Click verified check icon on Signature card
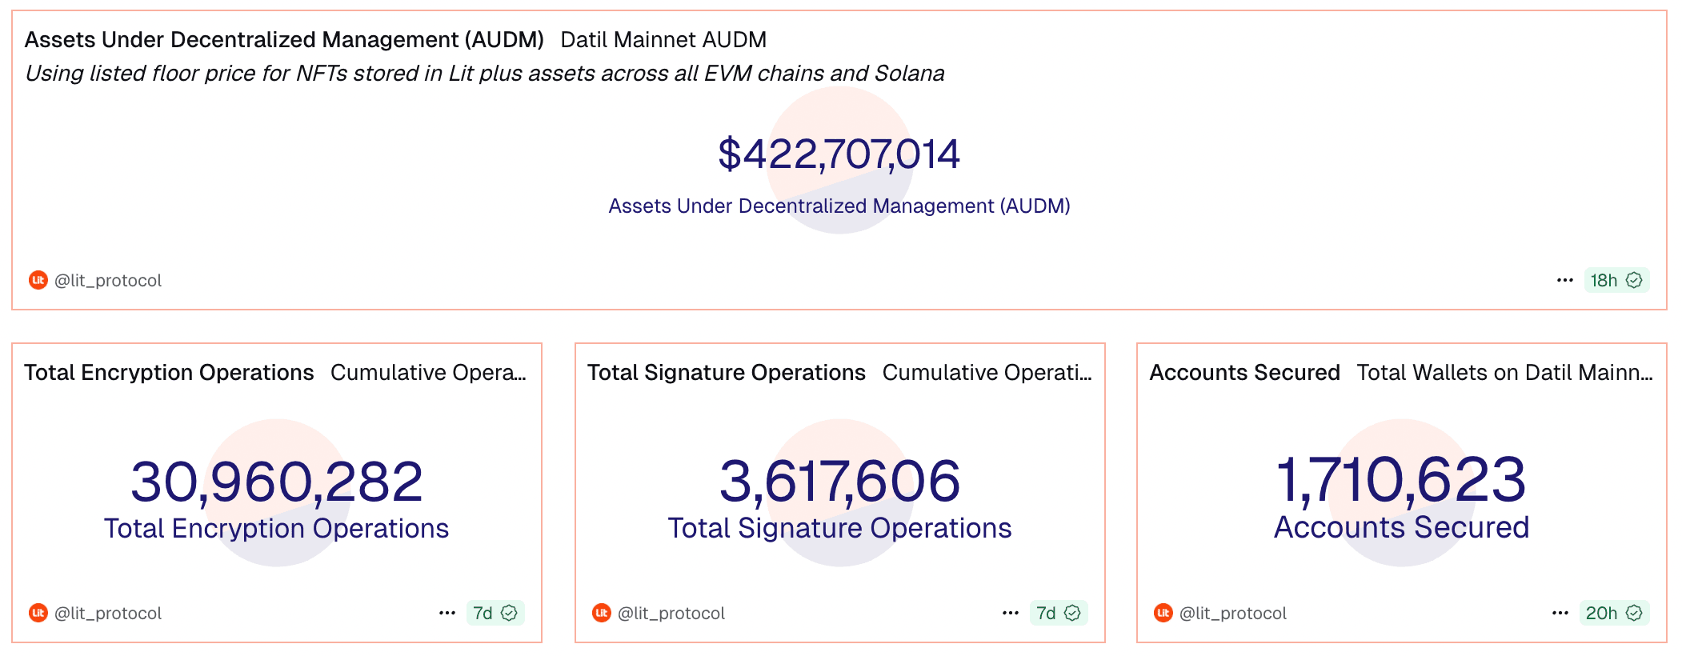The image size is (1682, 656). [x=1072, y=613]
